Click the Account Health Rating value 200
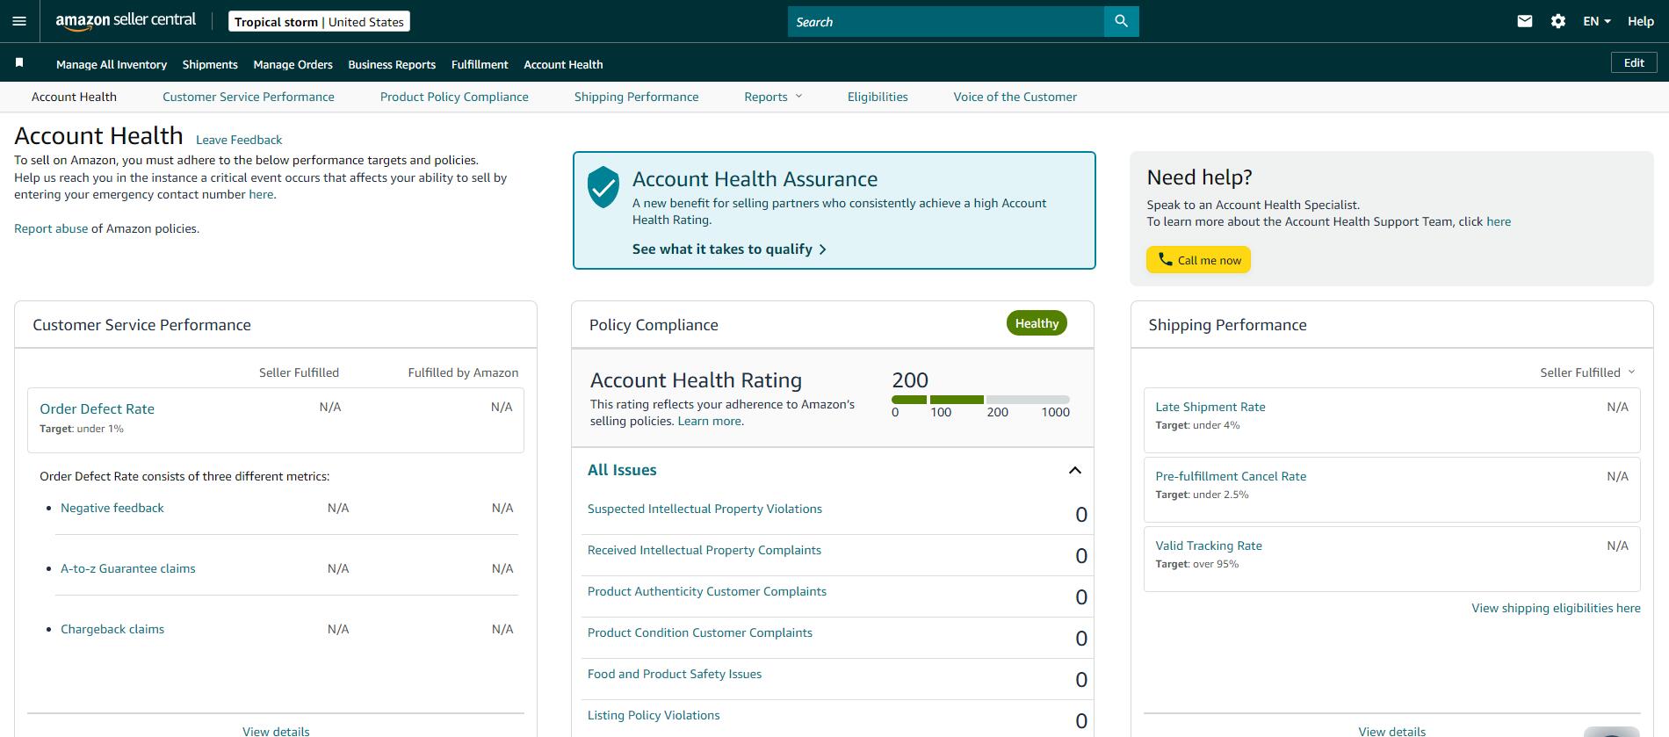The image size is (1669, 737). click(x=910, y=380)
